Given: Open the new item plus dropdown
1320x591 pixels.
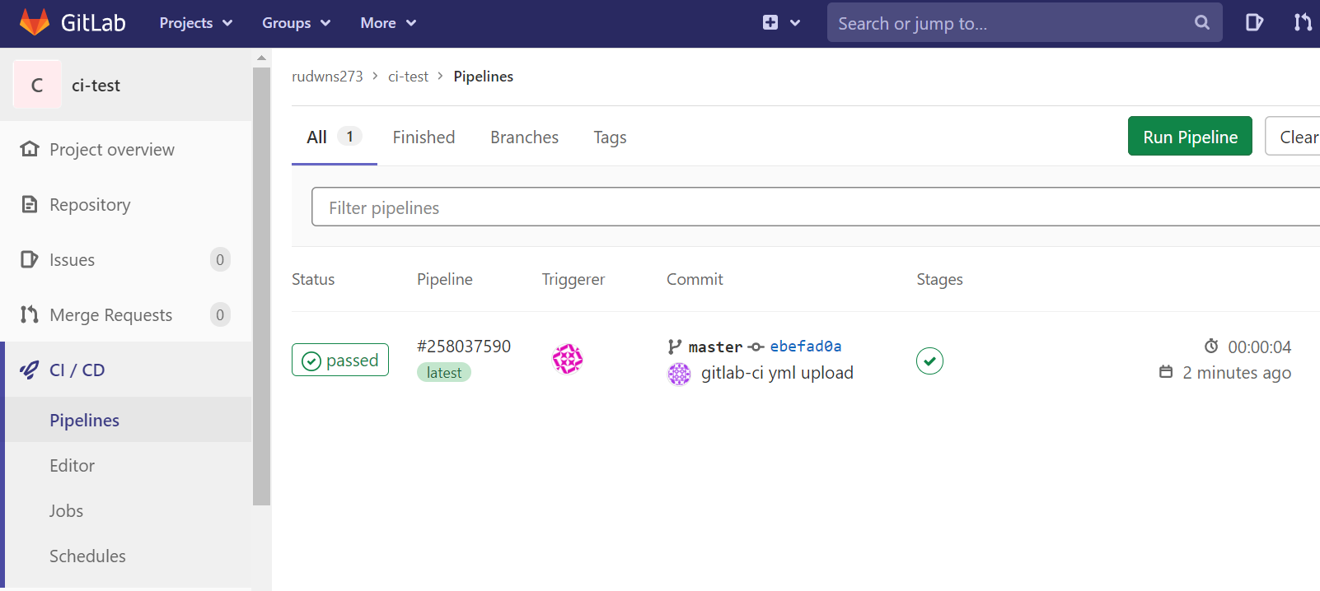Looking at the screenshot, I should pyautogui.click(x=781, y=23).
